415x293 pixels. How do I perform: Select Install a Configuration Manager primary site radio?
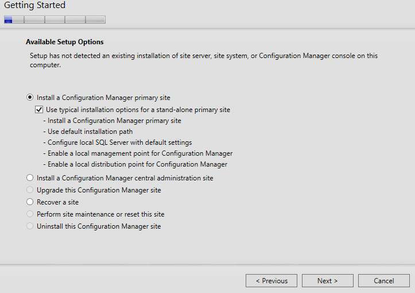[x=30, y=98]
